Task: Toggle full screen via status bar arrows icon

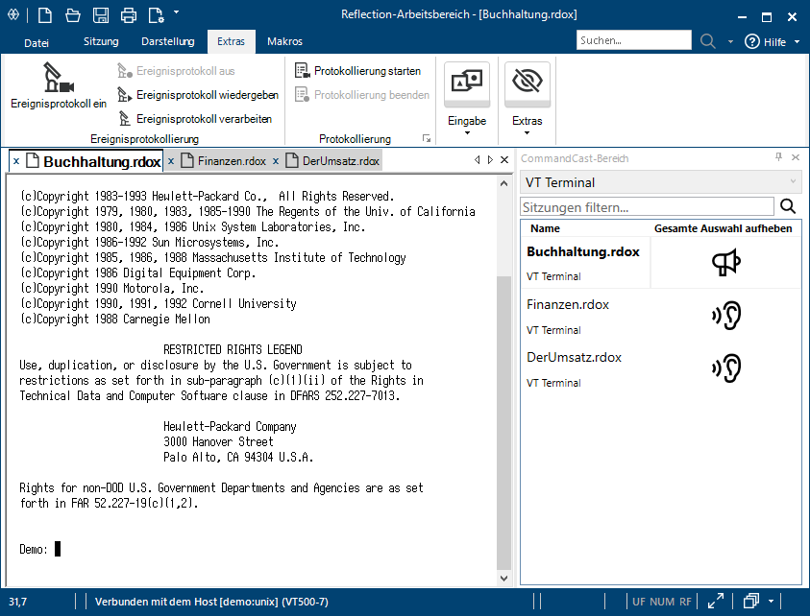Action: click(716, 601)
